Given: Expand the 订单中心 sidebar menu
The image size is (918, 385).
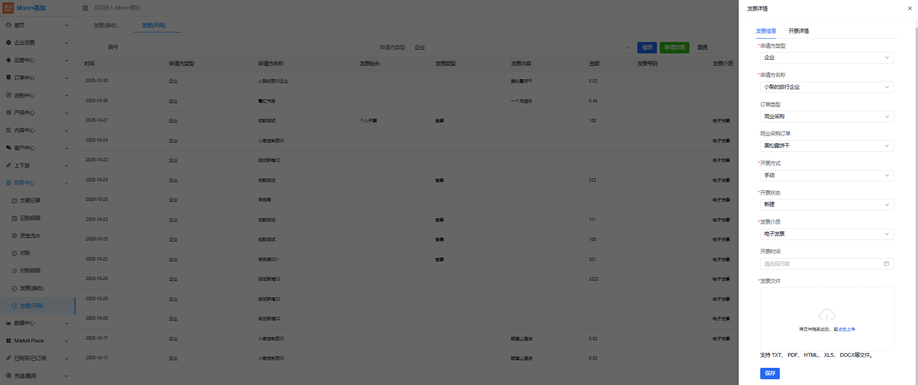Looking at the screenshot, I should pyautogui.click(x=66, y=78).
